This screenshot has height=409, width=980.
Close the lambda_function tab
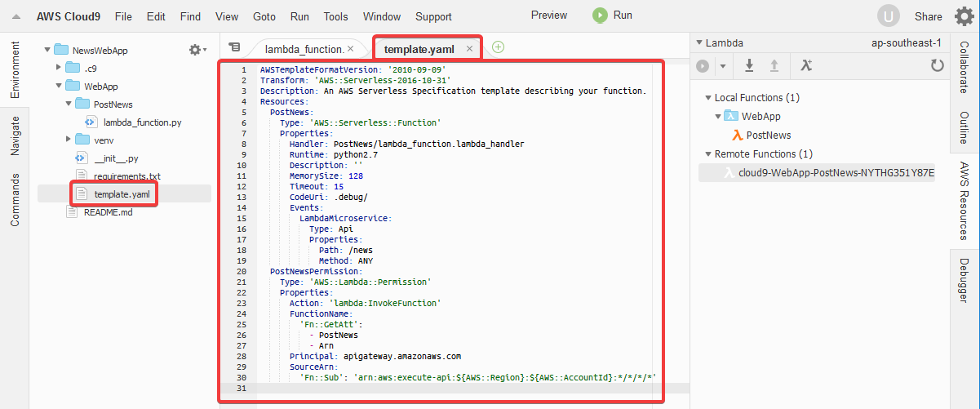350,49
